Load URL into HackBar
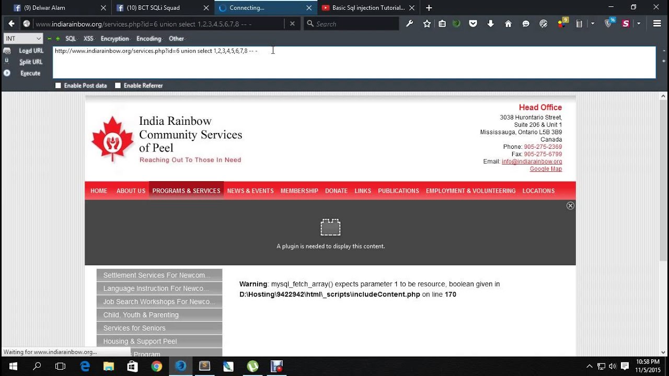 tap(31, 51)
